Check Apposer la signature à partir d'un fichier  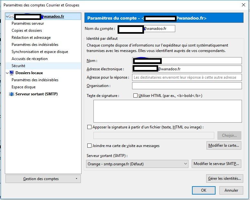(x=90, y=127)
